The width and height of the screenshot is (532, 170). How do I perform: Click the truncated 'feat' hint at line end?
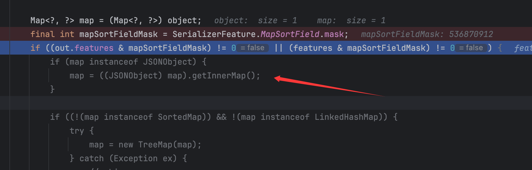(523, 48)
